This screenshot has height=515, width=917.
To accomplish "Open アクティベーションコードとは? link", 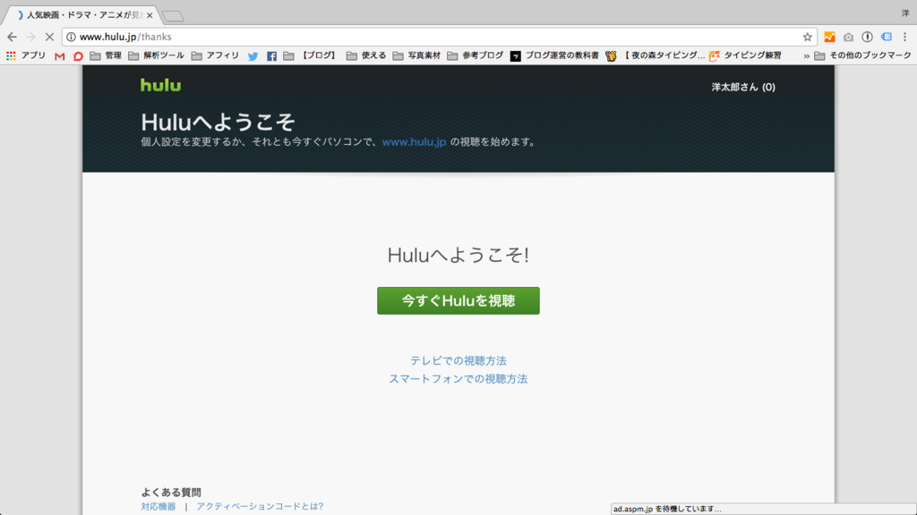I will (x=260, y=507).
